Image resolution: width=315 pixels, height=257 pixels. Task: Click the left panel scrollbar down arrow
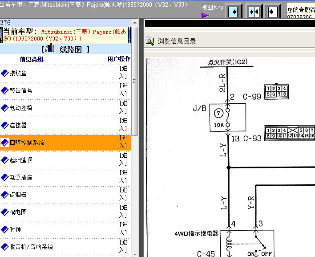tap(135, 254)
